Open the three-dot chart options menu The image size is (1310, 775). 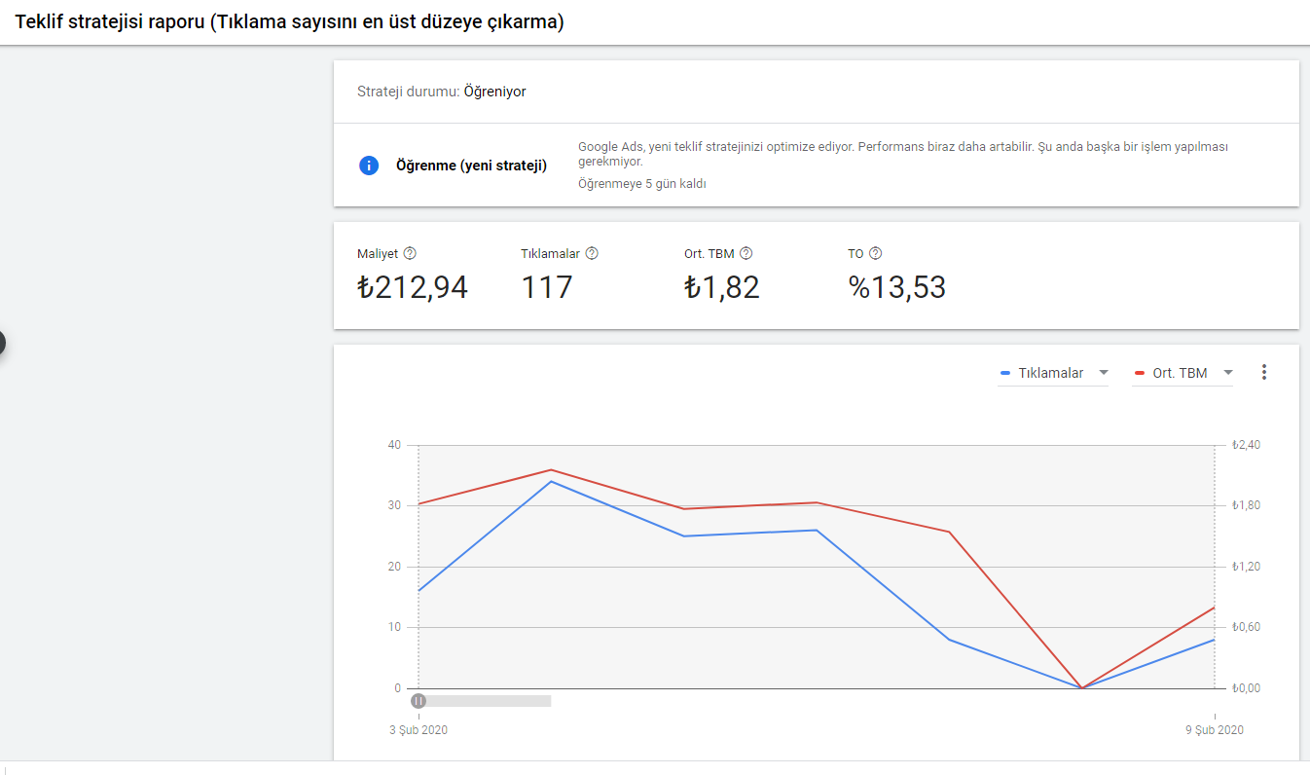click(x=1264, y=372)
